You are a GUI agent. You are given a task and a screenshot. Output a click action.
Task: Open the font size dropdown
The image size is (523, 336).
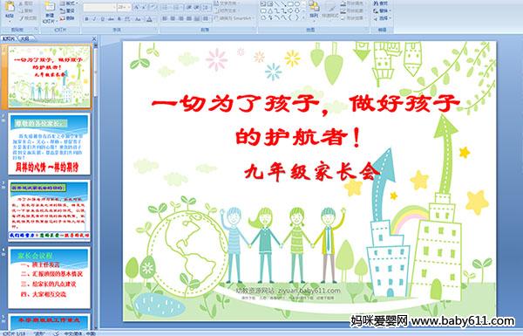click(124, 7)
